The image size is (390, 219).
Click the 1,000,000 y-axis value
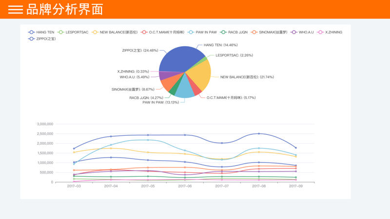point(45,163)
